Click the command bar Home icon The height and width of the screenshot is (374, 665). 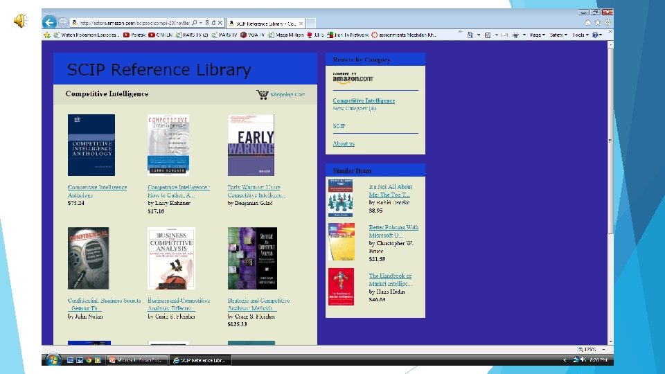[470, 35]
